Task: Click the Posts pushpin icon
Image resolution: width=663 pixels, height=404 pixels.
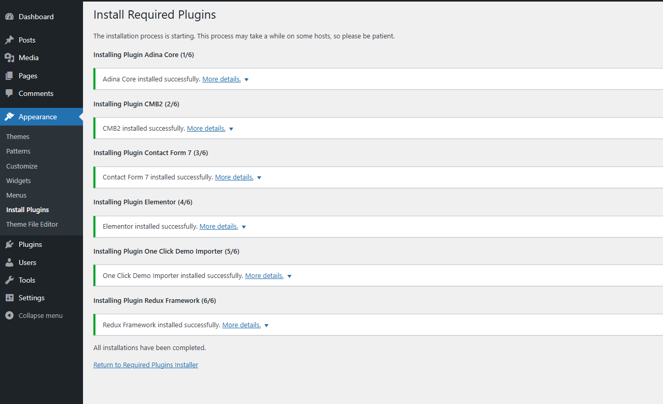Action: coord(9,40)
